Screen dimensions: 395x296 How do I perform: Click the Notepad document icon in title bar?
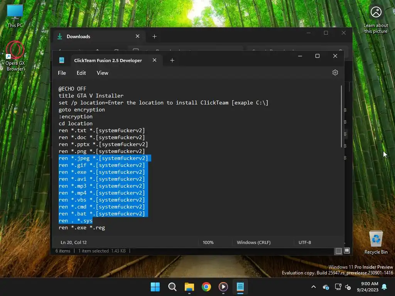62,60
